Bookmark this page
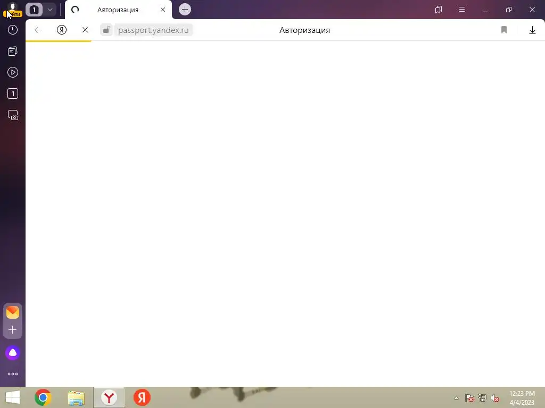This screenshot has width=545, height=408. point(504,30)
